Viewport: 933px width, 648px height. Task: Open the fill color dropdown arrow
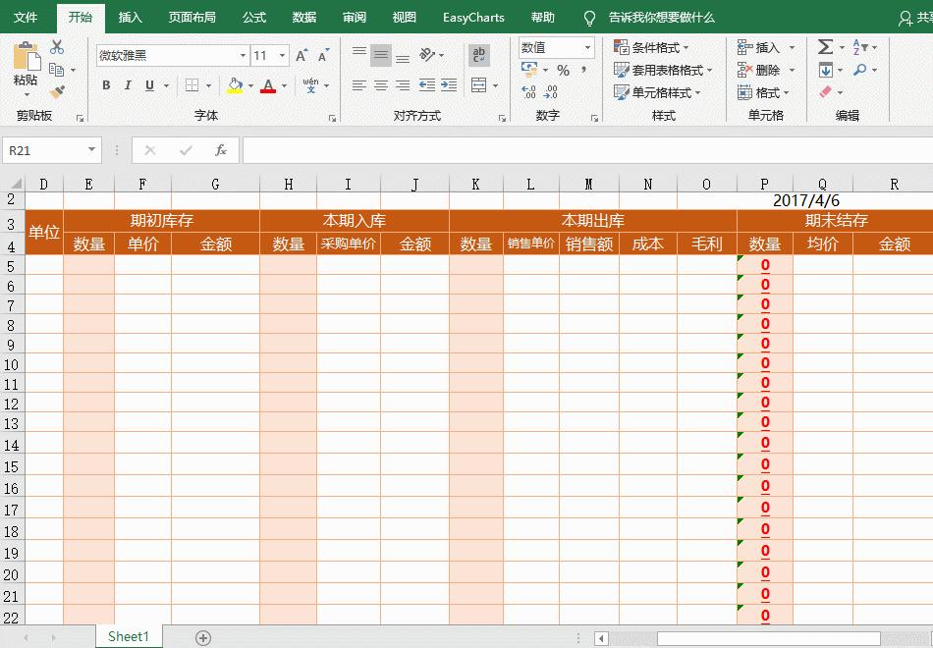[250, 86]
